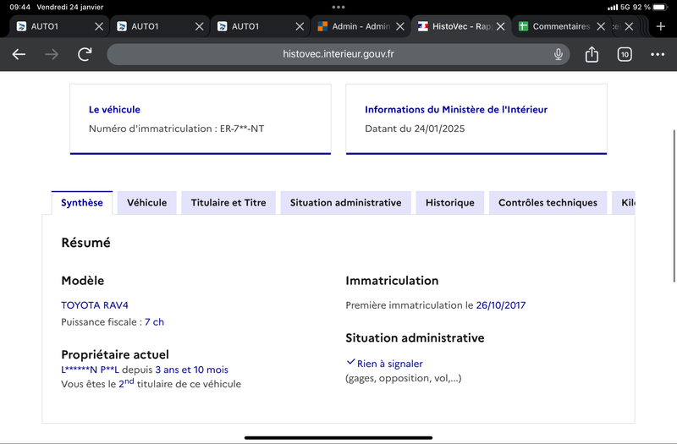Close the Commentaires tab
Viewport: 677px width, 444px height.
tap(601, 26)
